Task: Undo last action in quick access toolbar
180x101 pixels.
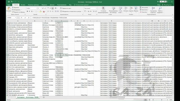Action: pyautogui.click(x=12, y=2)
